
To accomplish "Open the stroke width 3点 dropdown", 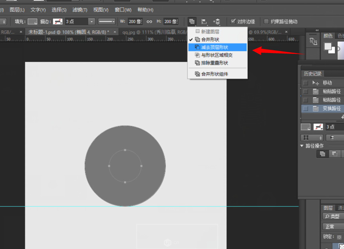I will 92,22.
